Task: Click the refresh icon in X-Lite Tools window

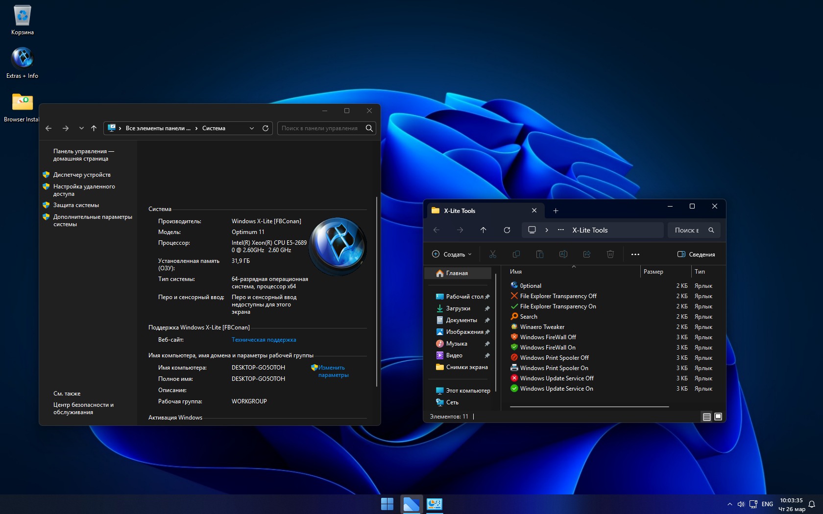Action: point(507,230)
